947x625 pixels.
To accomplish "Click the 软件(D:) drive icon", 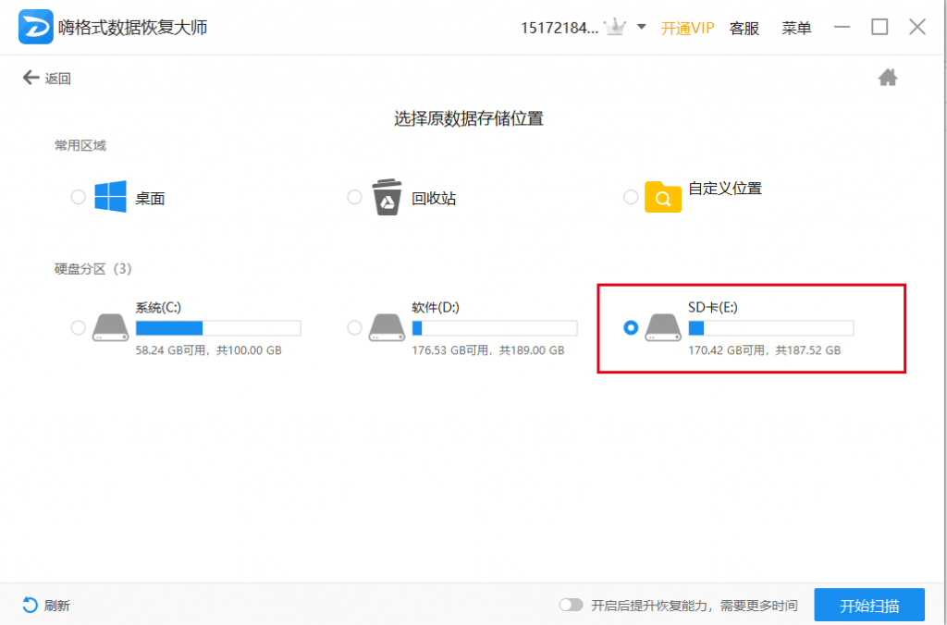I will [387, 327].
